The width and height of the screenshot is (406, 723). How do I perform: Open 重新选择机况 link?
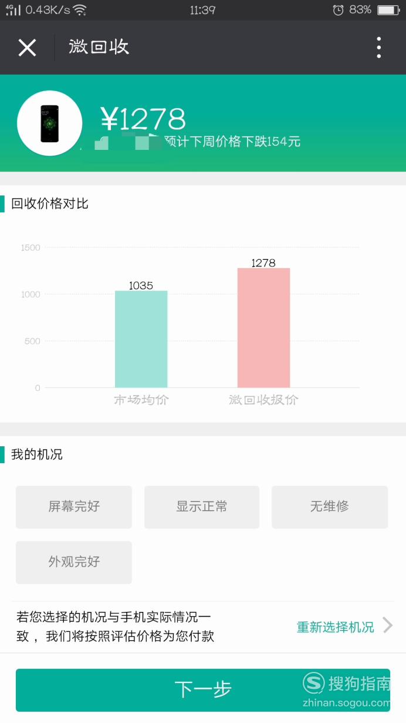(x=335, y=627)
